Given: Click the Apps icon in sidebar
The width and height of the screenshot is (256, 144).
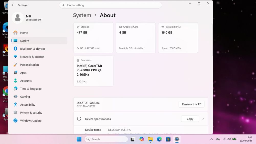Looking at the screenshot, I should (16, 73).
